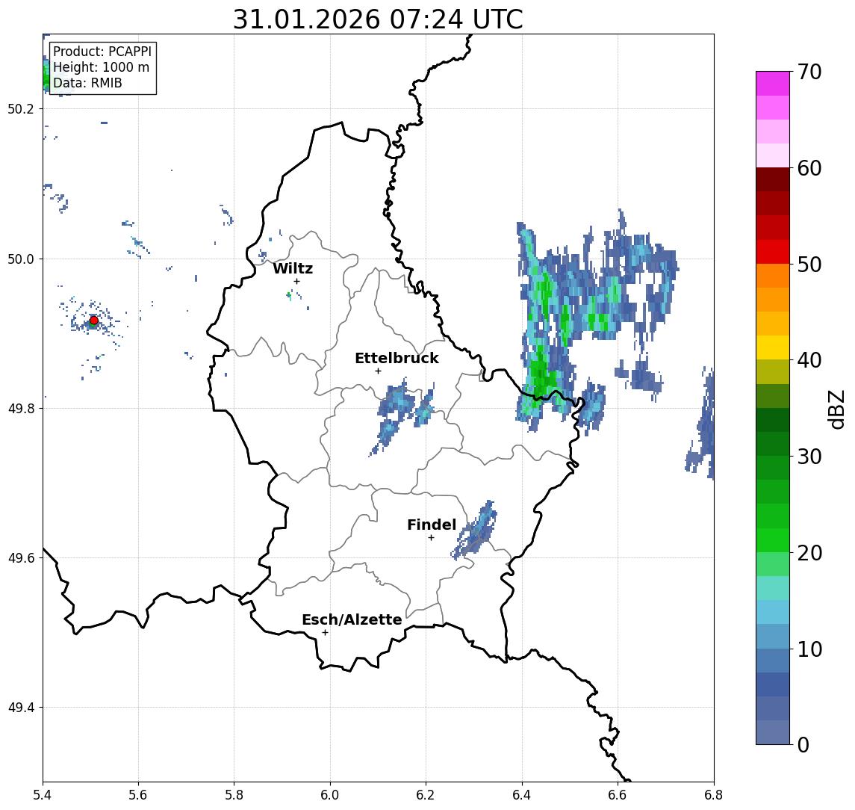Viewport: 855px width, 810px height.
Task: Click the latitude axis label 49.8
Action: (20, 408)
